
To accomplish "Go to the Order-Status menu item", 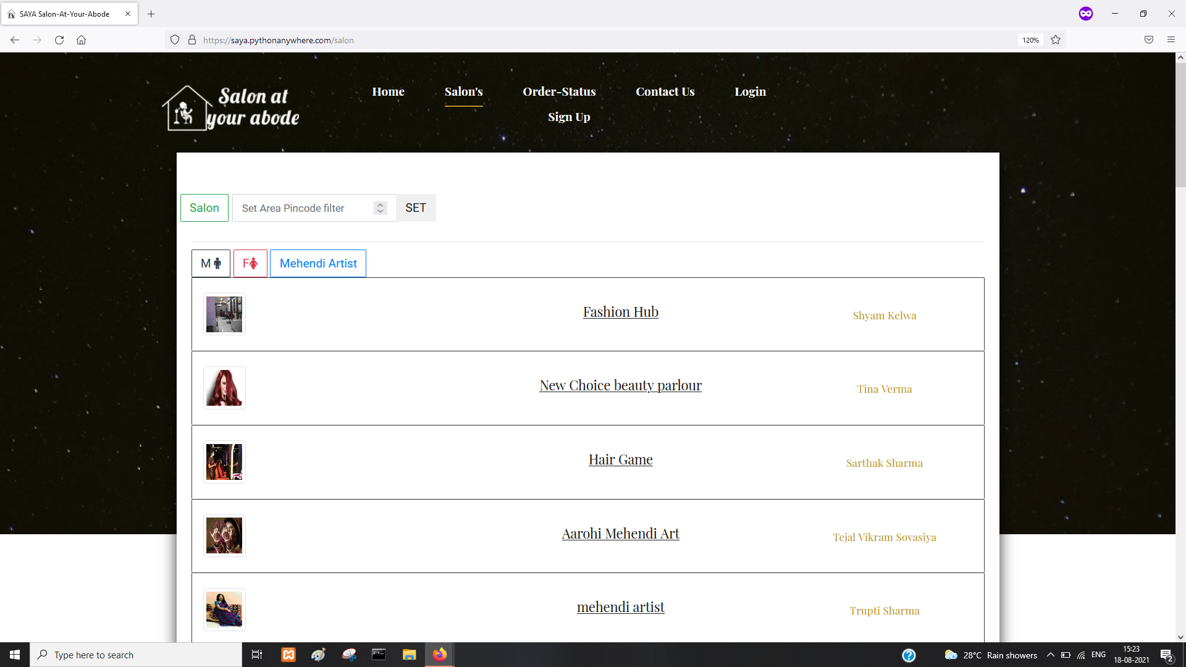I will click(x=559, y=91).
